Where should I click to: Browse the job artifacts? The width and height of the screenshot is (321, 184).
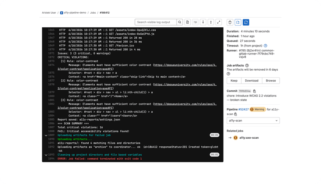pyautogui.click(x=271, y=81)
